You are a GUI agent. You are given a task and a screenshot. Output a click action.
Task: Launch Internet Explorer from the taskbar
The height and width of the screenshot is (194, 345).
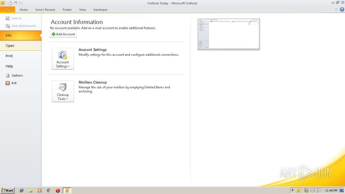coord(22,190)
